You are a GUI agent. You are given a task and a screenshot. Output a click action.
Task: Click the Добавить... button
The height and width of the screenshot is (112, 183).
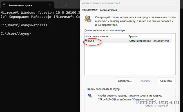[125, 81]
